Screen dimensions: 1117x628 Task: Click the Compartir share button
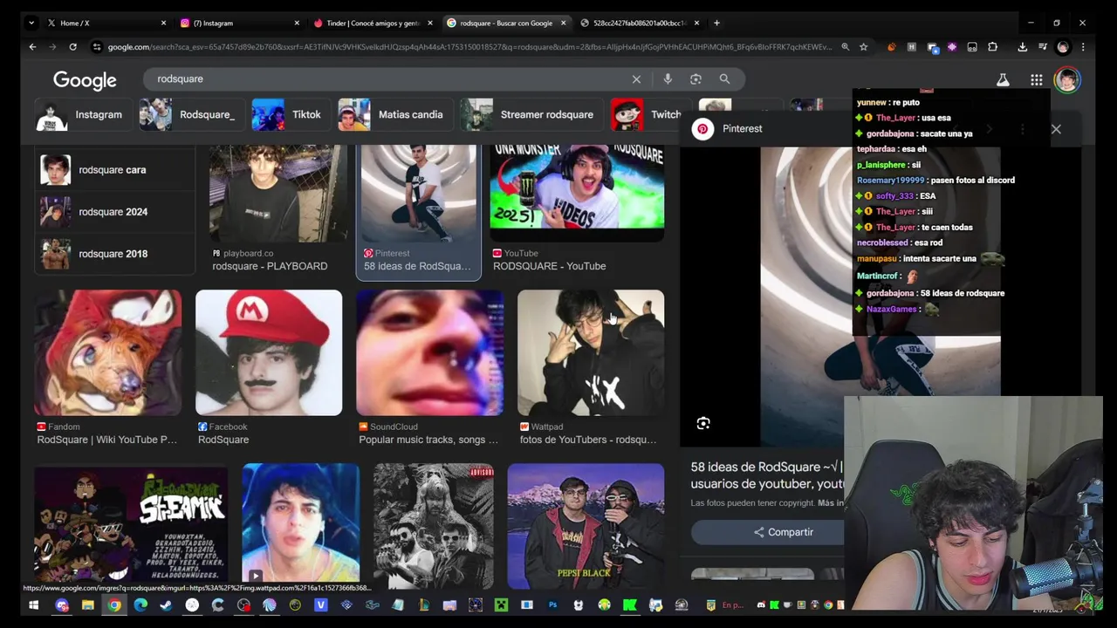tap(784, 532)
